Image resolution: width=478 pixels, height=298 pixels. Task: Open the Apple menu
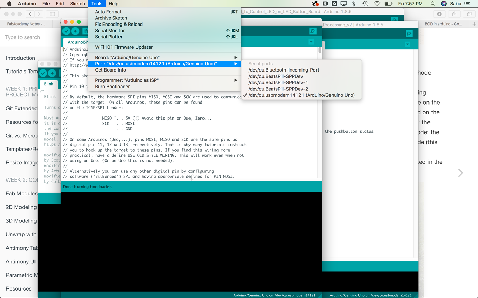point(9,4)
